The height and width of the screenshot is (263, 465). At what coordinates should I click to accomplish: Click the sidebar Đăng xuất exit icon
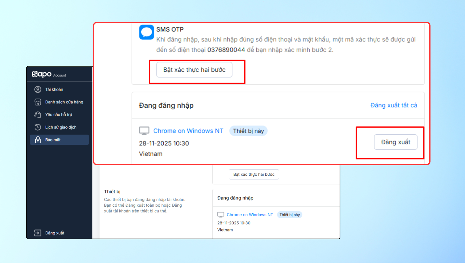coord(38,233)
